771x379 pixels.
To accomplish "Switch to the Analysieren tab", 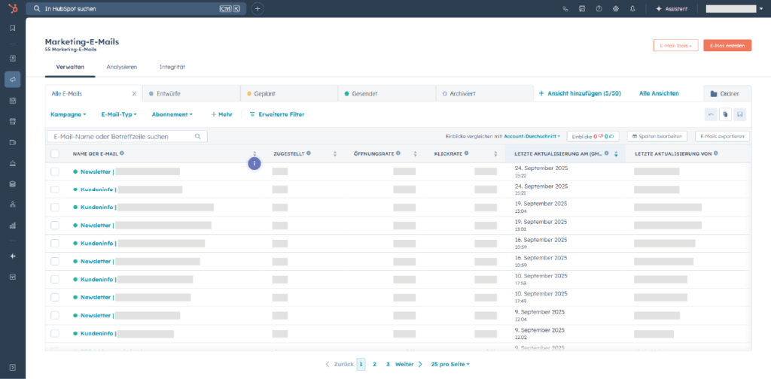I will click(121, 67).
